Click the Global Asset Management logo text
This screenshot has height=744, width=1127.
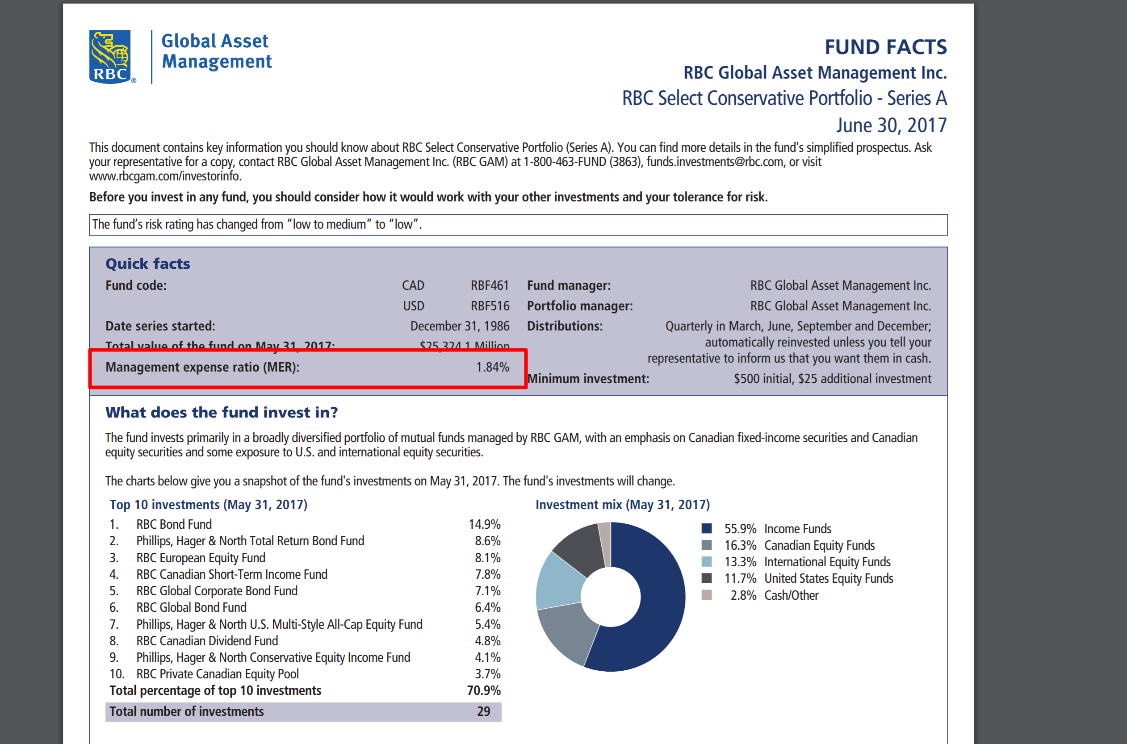216,51
